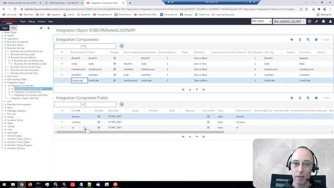The image size is (334, 188).
Task: Expand Symbolic String tree node
Action: click(6, 120)
